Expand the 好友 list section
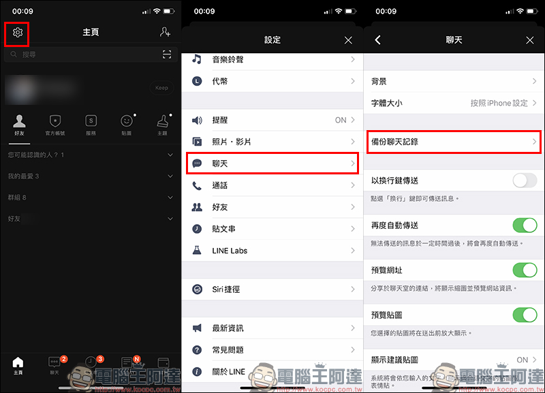This screenshot has height=393, width=545. [x=91, y=219]
